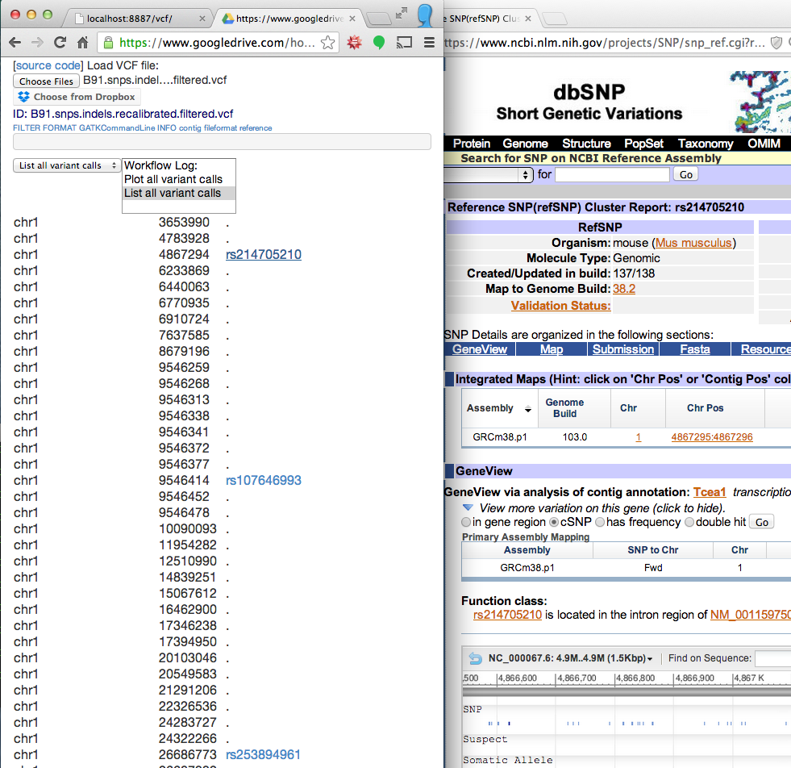Open the PopSet menu in dbSNP
This screenshot has width=791, height=768.
[x=643, y=144]
